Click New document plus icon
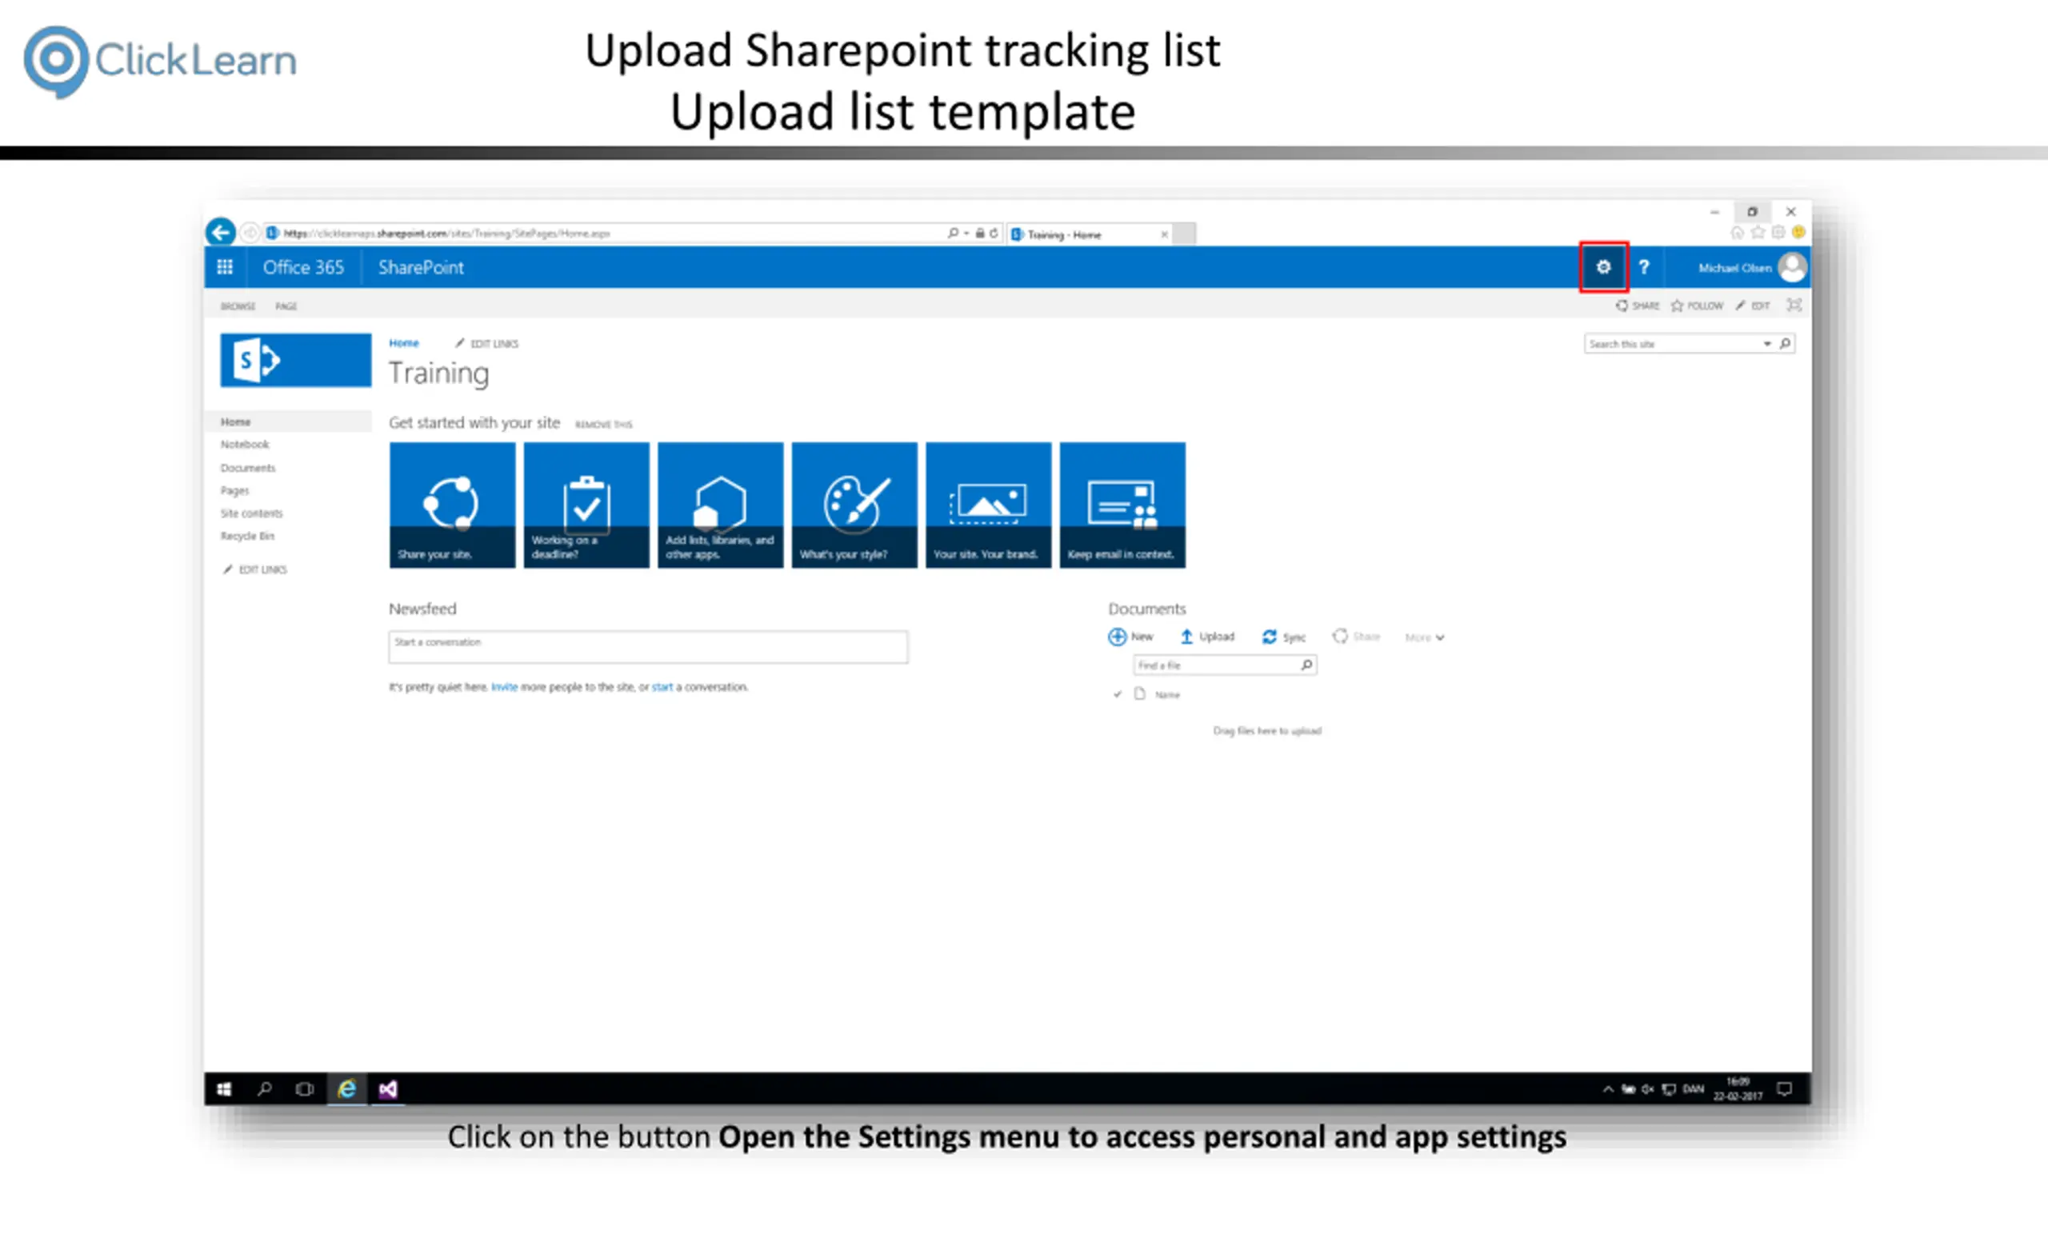Screen dimensions: 2048x1242 (1117, 637)
